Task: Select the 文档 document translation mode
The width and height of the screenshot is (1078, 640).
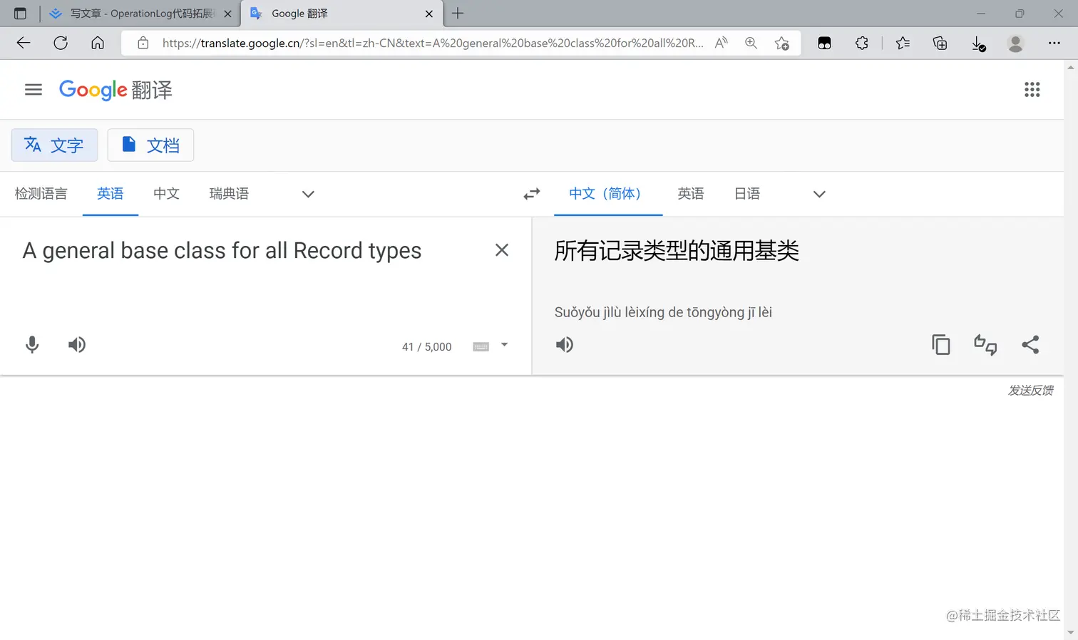Action: [150, 145]
